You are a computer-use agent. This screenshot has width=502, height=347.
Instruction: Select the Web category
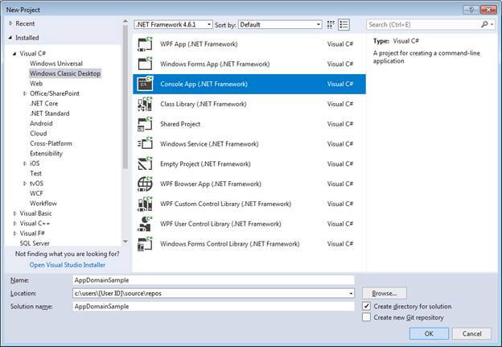36,83
